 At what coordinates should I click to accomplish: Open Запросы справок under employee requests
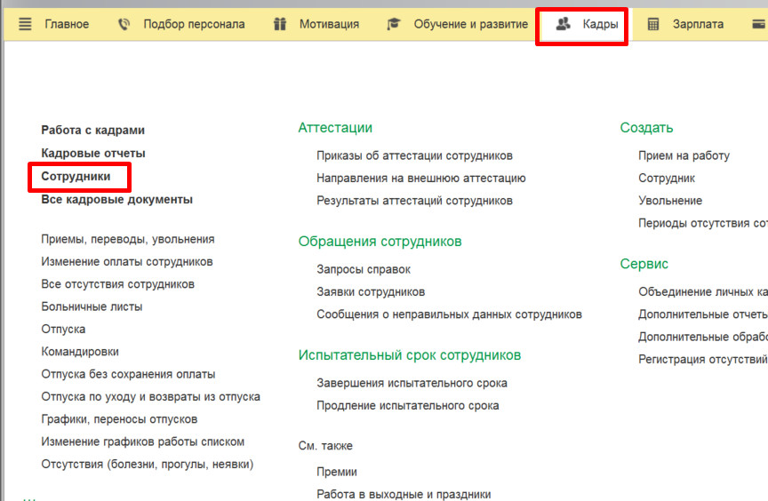[364, 269]
